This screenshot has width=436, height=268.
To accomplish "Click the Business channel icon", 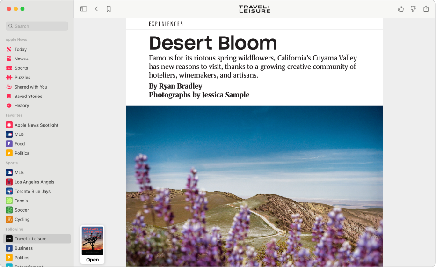I will 9,248.
